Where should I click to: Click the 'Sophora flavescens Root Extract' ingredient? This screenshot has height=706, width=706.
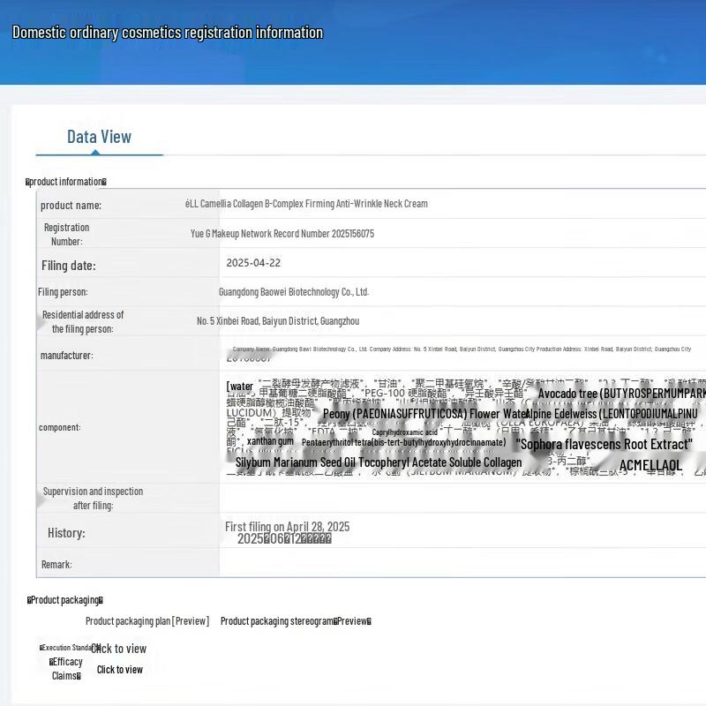(x=605, y=445)
